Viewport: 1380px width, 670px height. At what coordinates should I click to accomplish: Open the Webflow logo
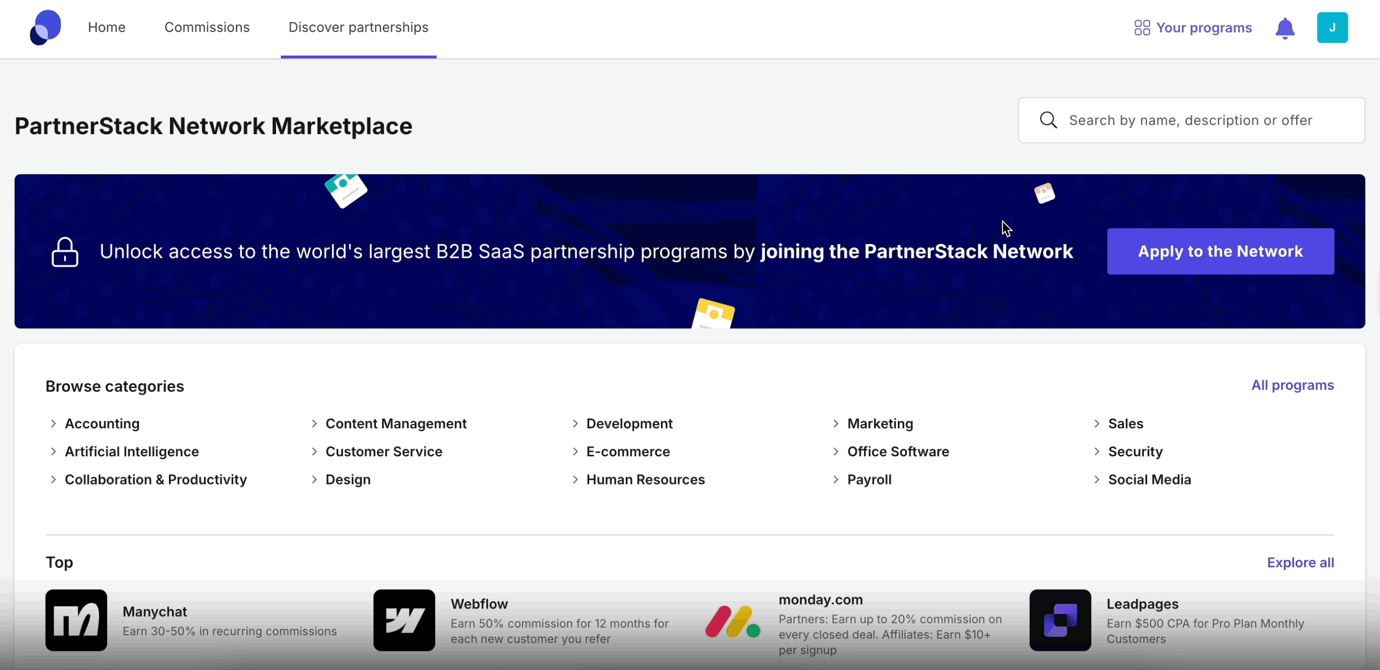[x=404, y=620]
